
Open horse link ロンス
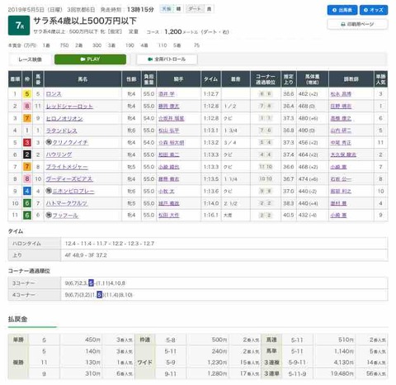pos(54,94)
